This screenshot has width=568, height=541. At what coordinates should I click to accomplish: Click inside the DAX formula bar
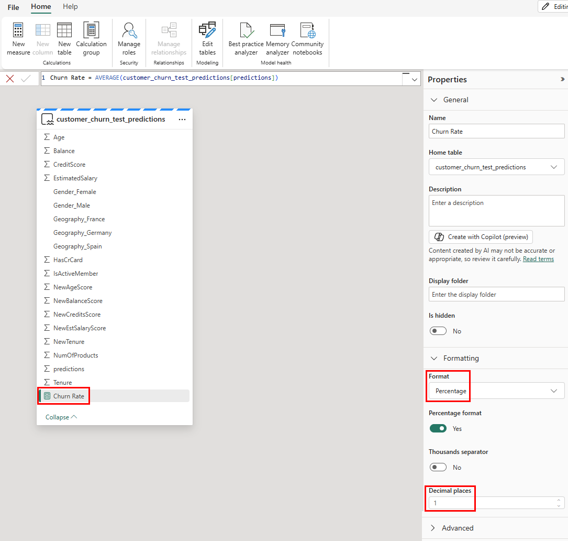(x=221, y=78)
